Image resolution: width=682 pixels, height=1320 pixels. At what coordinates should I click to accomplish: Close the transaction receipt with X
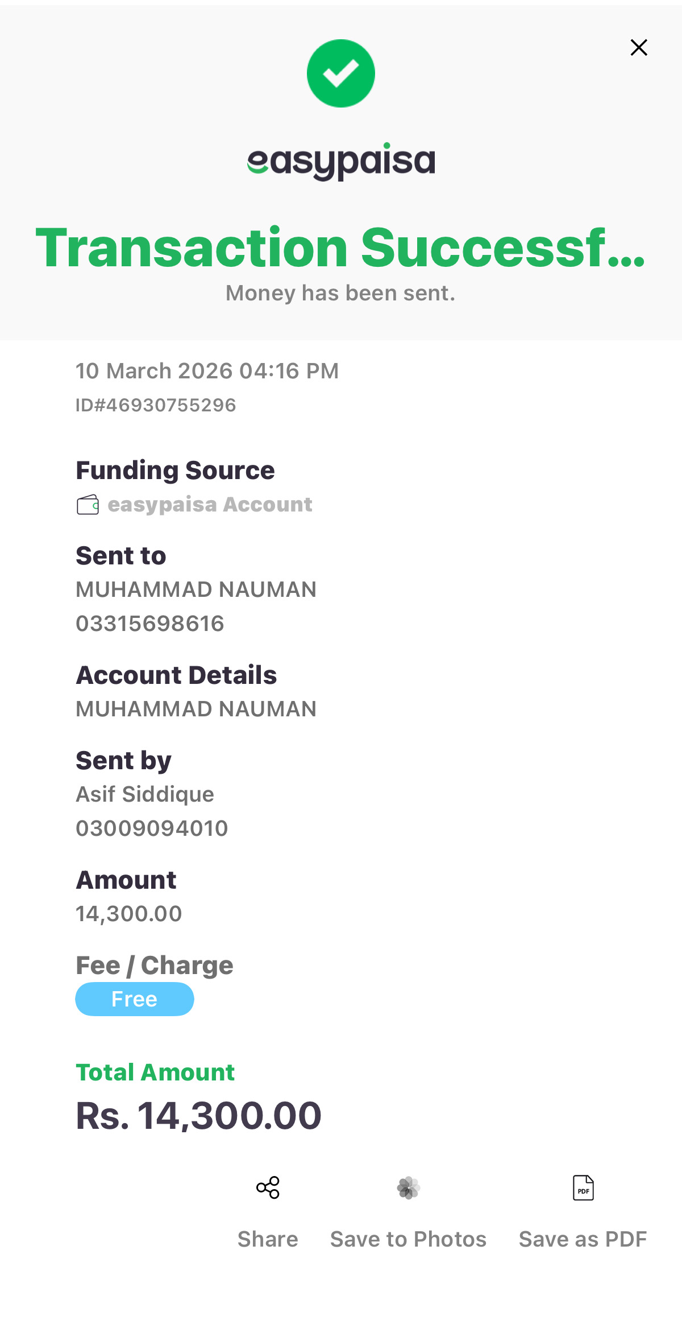click(639, 47)
